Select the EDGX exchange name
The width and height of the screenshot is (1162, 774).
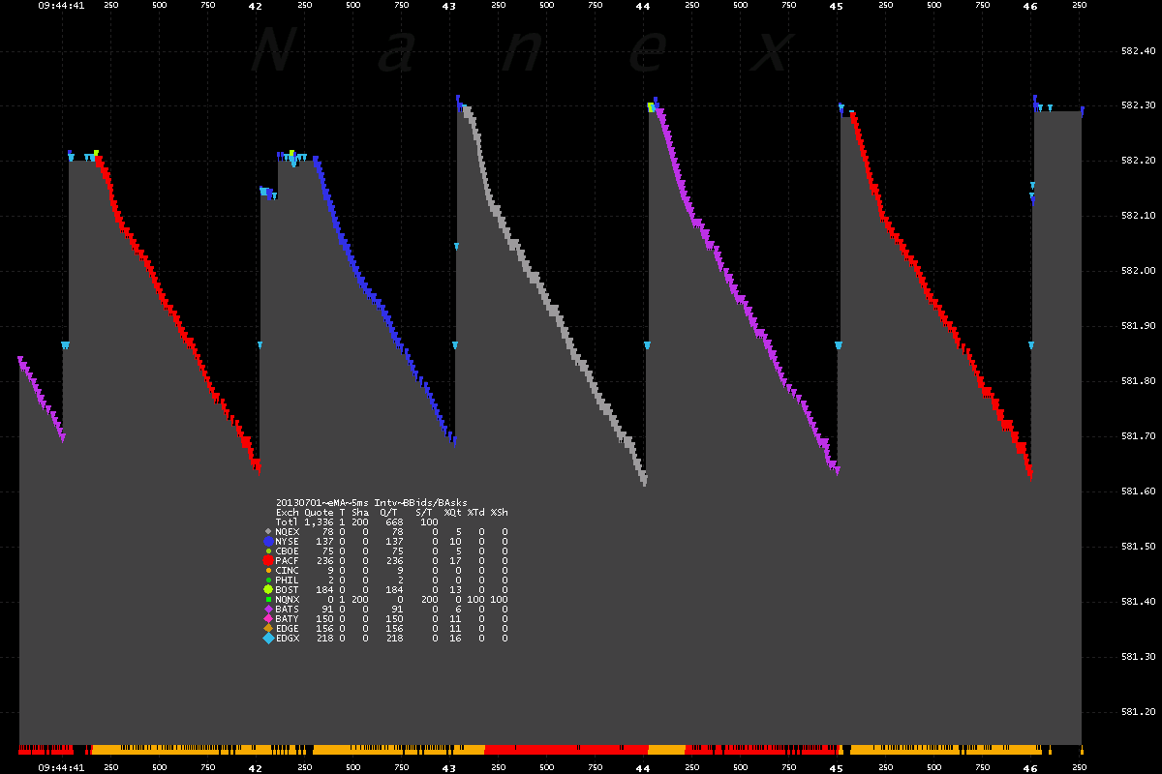pyautogui.click(x=288, y=639)
